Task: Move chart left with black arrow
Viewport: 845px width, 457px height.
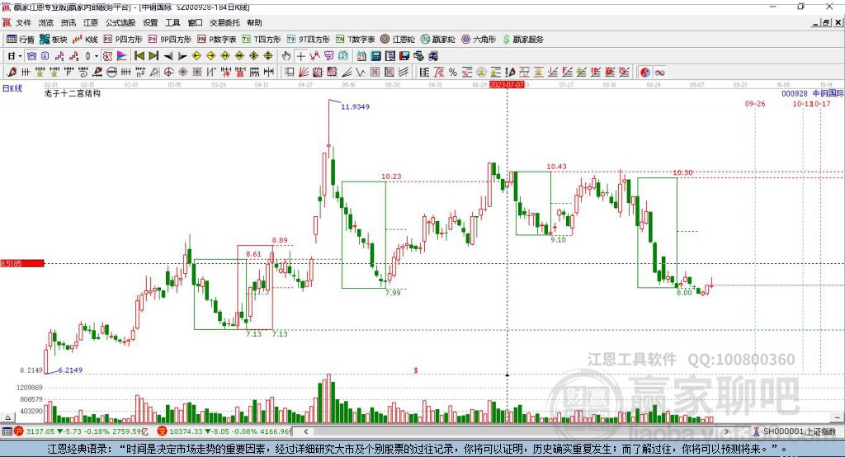Action: click(x=168, y=56)
